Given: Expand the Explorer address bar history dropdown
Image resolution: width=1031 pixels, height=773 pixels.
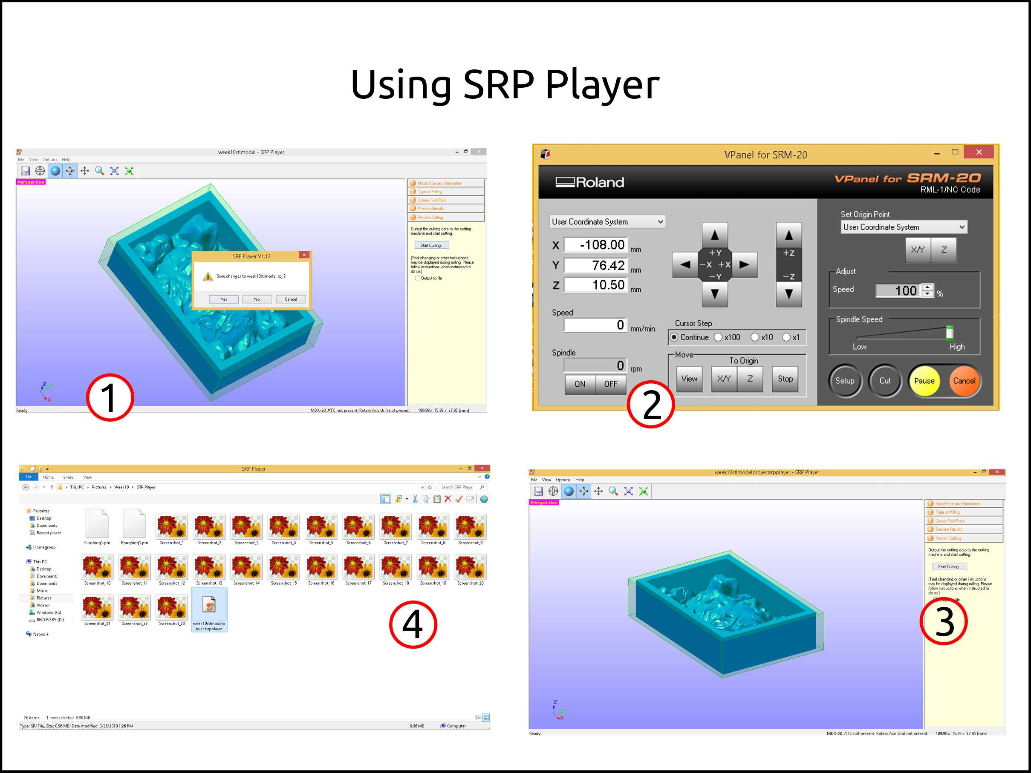Looking at the screenshot, I should click(x=422, y=487).
